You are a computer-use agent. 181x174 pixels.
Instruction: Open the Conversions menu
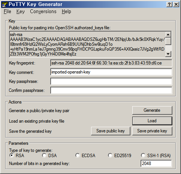pyautogui.click(x=43, y=12)
